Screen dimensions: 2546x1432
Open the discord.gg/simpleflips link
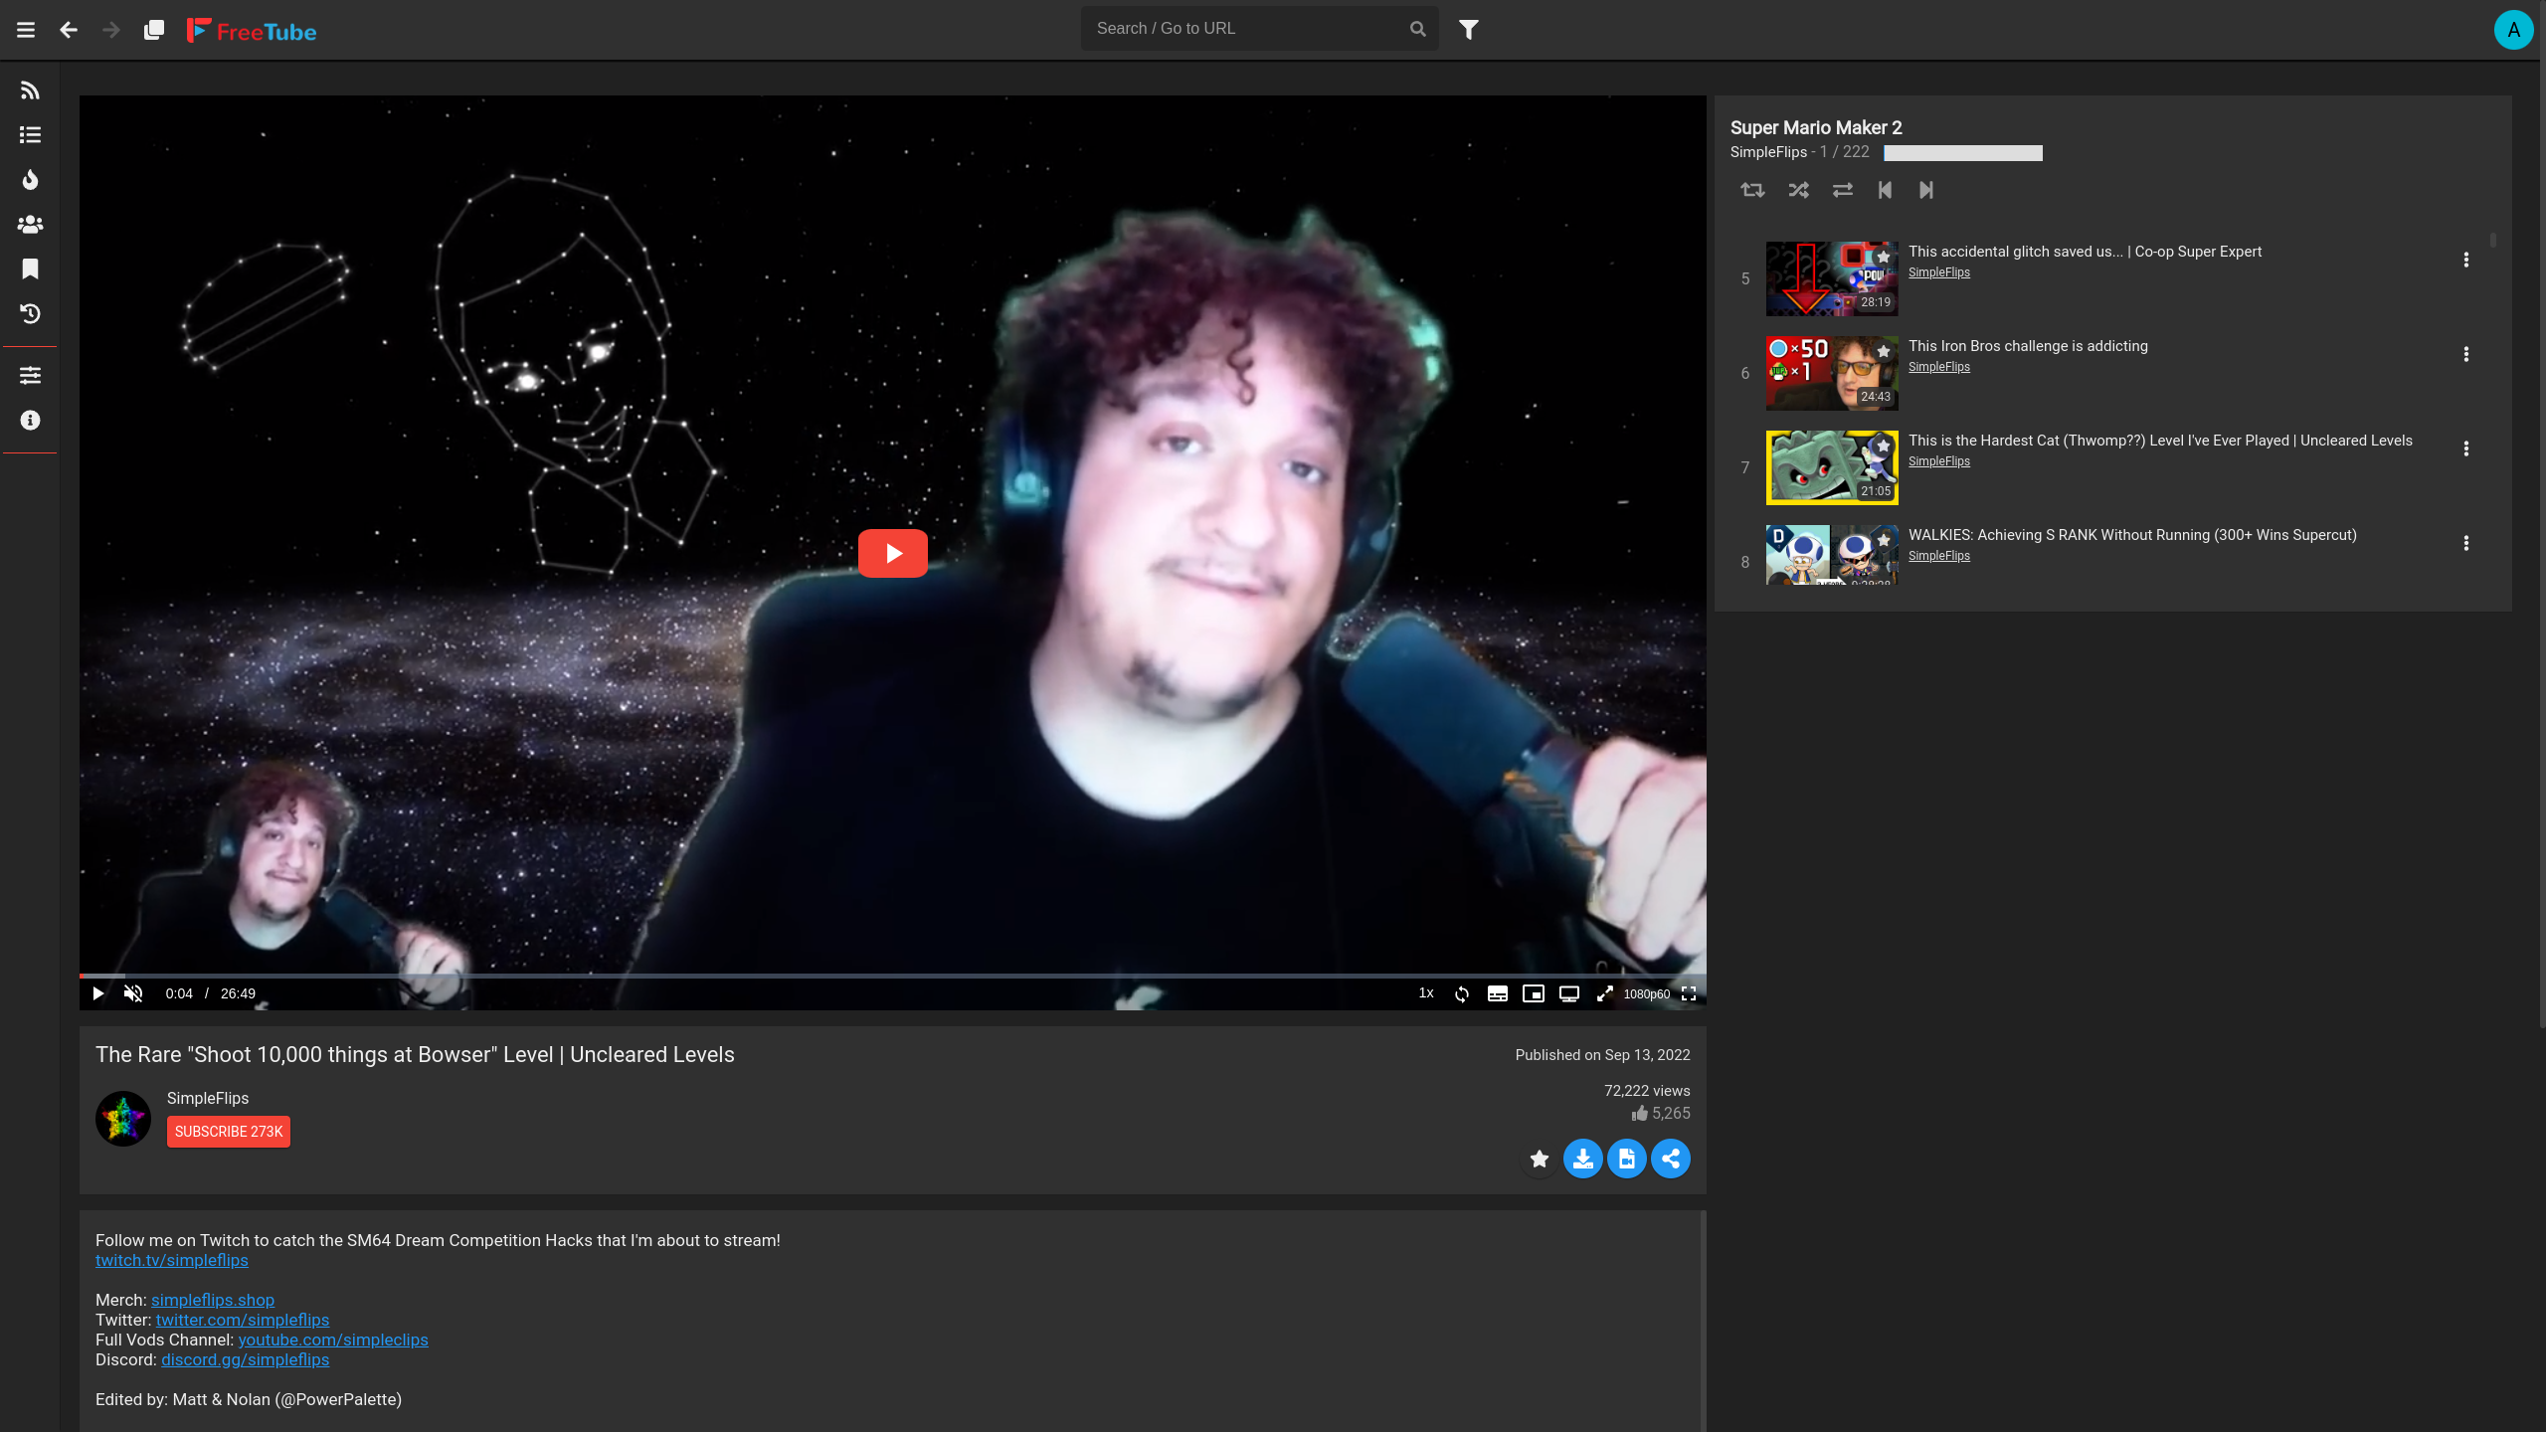[246, 1359]
